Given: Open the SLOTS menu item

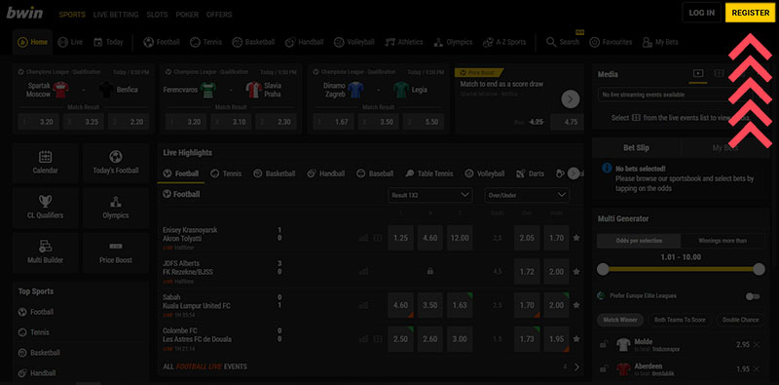Looking at the screenshot, I should coord(157,15).
